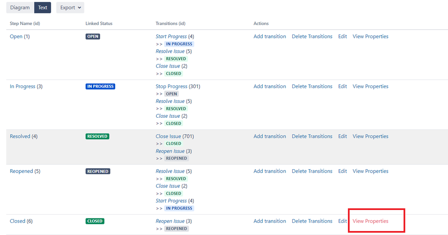Screen dimensions: 448x235
Task: Click Close Issue (2) in In Progress row
Action: click(168, 116)
